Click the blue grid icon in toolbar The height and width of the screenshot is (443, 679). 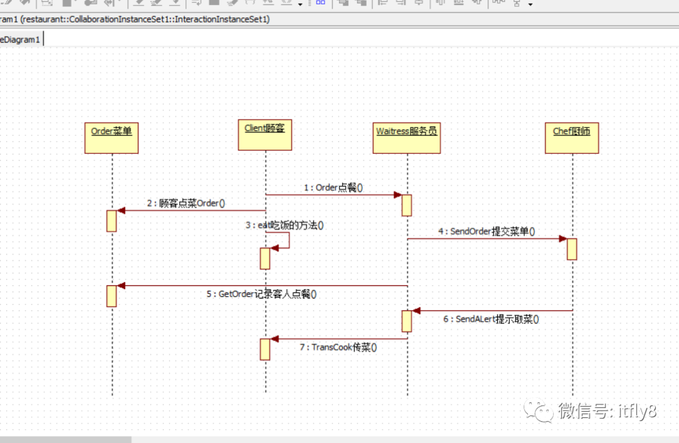pos(321,3)
